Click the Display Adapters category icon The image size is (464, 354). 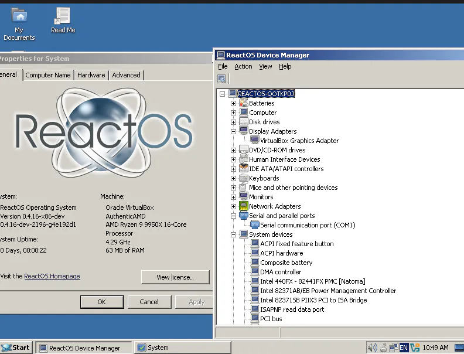[x=244, y=131]
